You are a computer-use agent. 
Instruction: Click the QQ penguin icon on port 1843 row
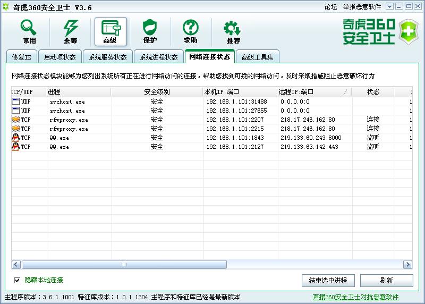pos(16,138)
